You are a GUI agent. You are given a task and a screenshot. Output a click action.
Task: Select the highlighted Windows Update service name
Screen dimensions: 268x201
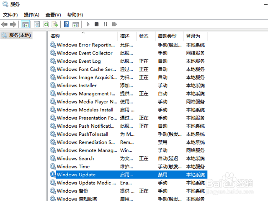[76, 175]
